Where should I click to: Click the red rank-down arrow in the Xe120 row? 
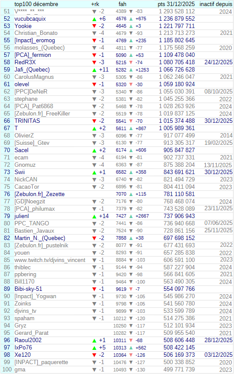pyautogui.click(x=95, y=355)
